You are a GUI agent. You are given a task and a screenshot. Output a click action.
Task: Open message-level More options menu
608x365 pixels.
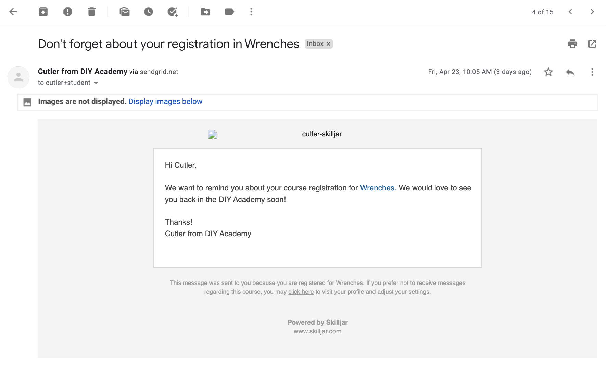(x=592, y=72)
